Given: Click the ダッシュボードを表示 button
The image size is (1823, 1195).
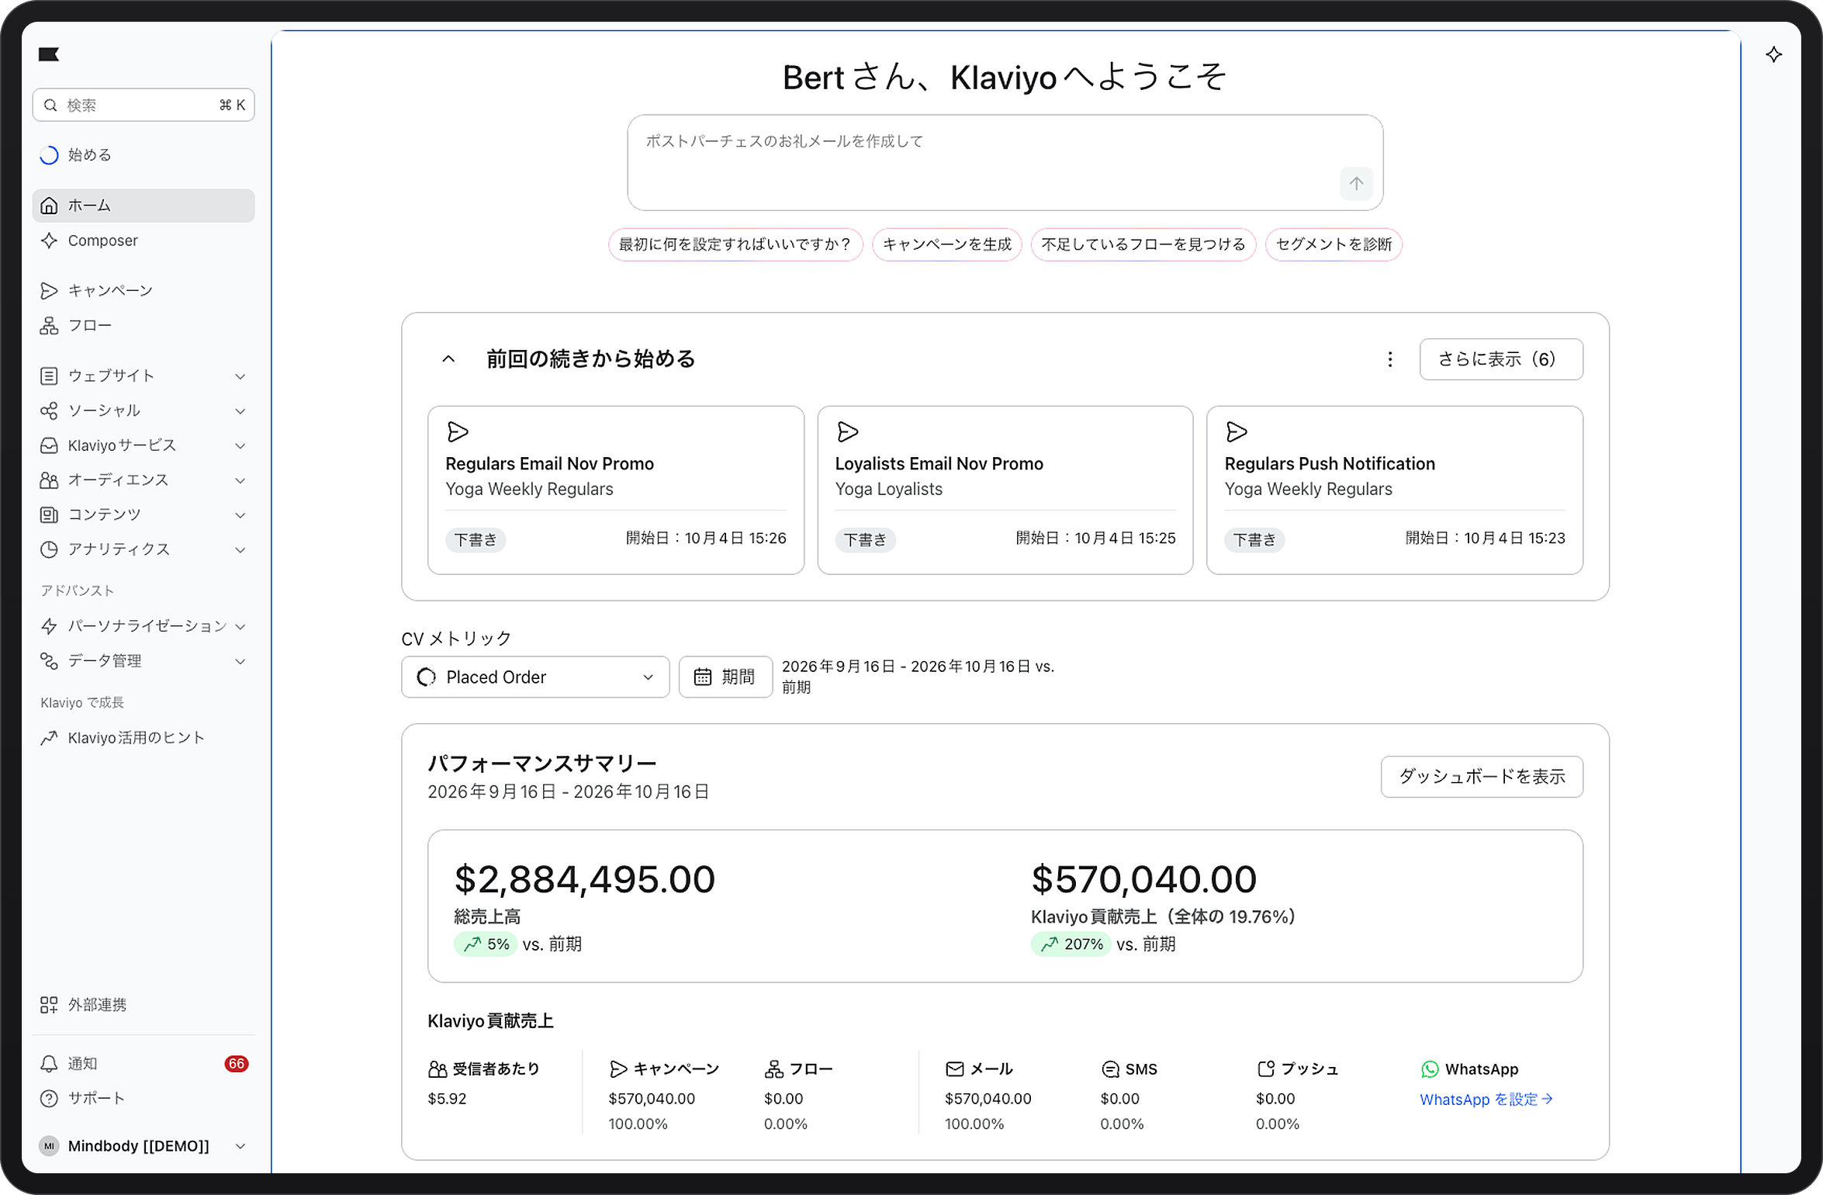Looking at the screenshot, I should 1482,777.
